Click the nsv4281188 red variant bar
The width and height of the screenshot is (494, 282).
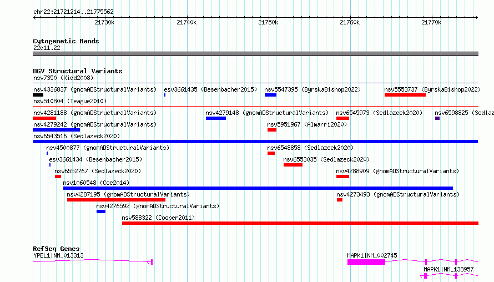click(x=44, y=118)
